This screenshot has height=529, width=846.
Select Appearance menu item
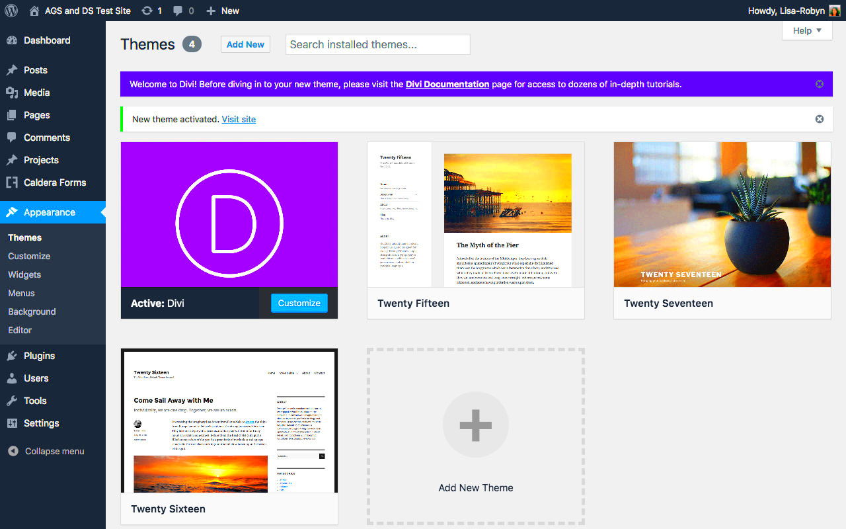(x=53, y=212)
